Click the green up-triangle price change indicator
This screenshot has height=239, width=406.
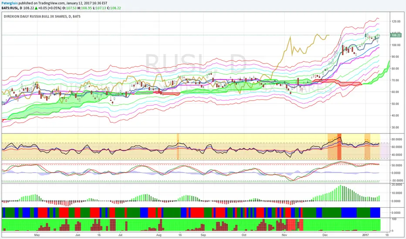click(x=36, y=8)
